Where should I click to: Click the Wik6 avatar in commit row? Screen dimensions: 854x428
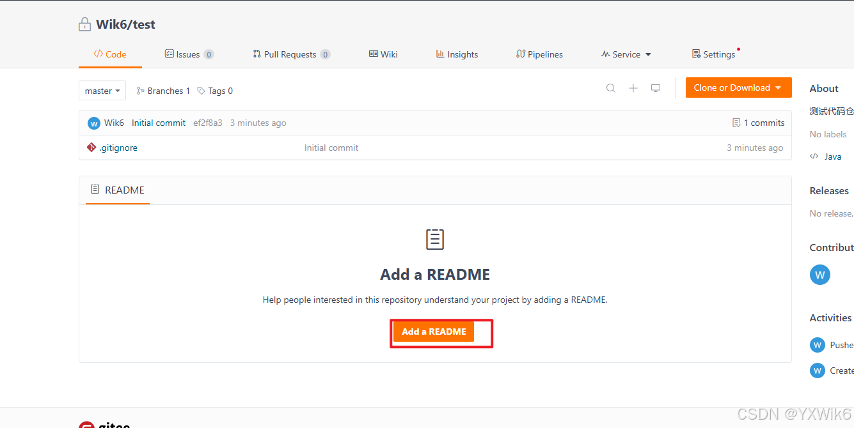coord(94,123)
